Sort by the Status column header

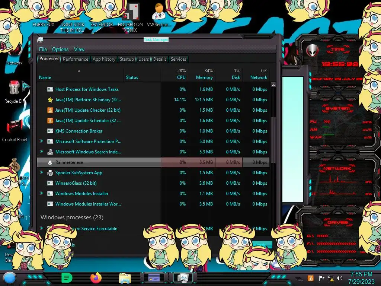click(143, 74)
